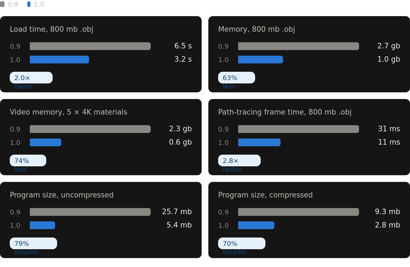410x267 pixels.
Task: Select the 79% smaller badge
Action: point(33,243)
